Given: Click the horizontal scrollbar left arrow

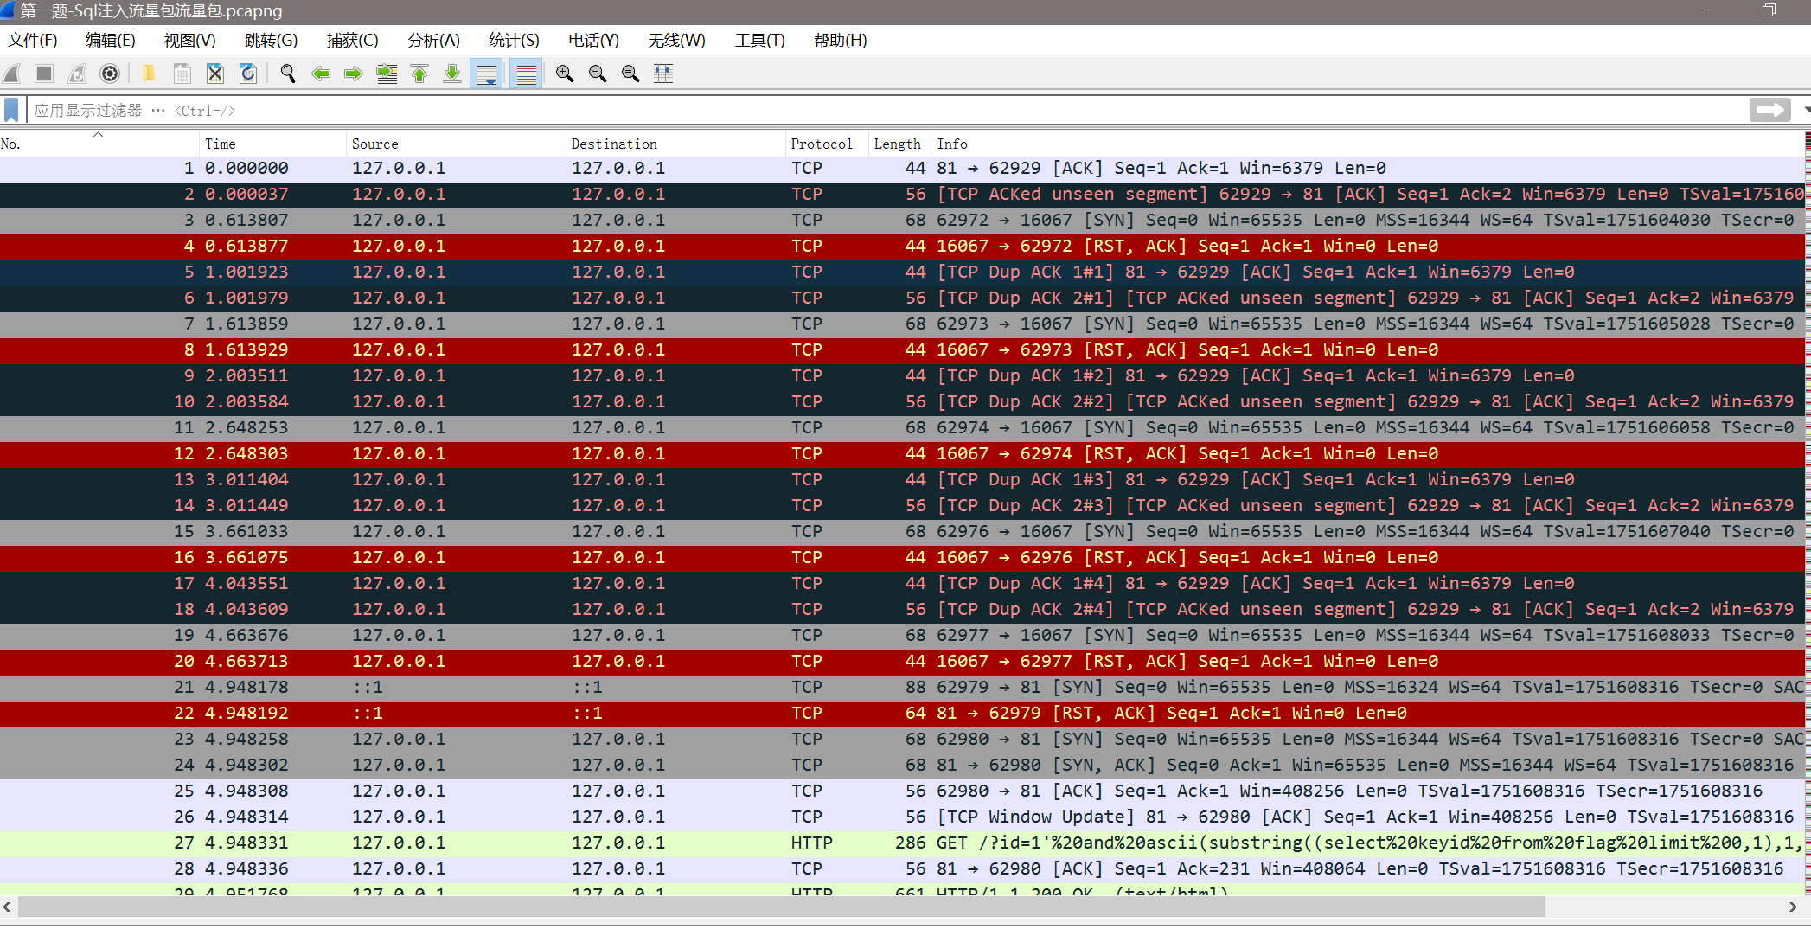Looking at the screenshot, I should (x=7, y=908).
